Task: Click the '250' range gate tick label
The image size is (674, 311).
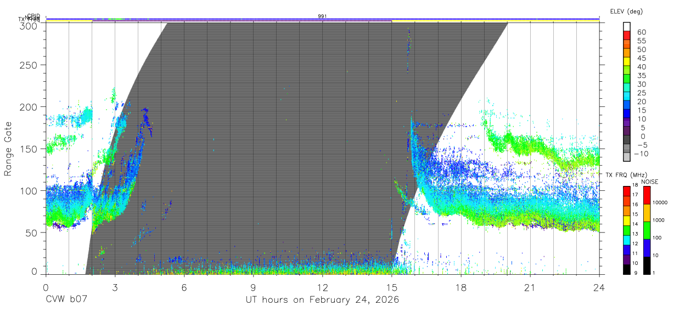Action: (x=29, y=65)
